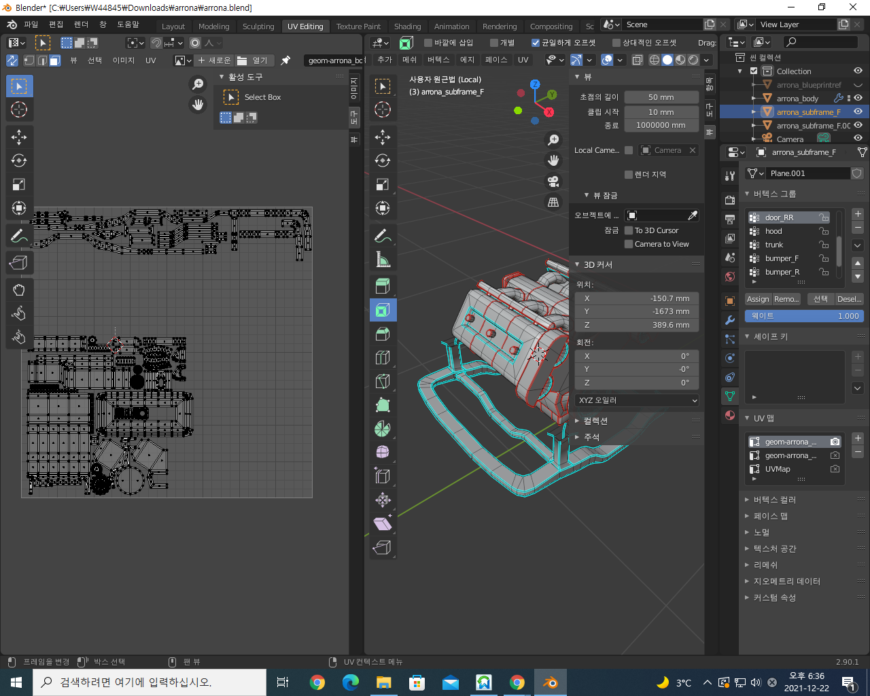Collapse the 3D 커서 panel
The height and width of the screenshot is (696, 870).
tap(577, 264)
